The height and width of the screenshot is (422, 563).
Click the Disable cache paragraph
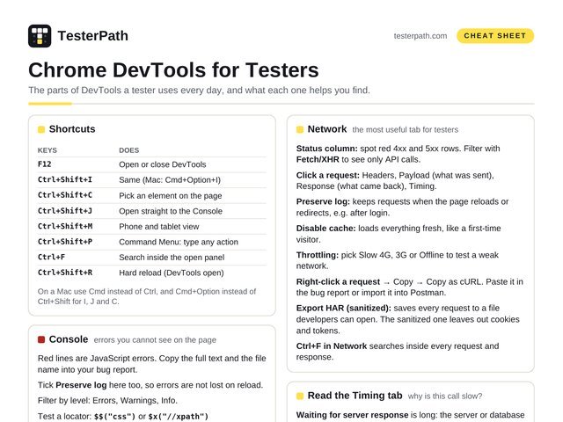398,234
